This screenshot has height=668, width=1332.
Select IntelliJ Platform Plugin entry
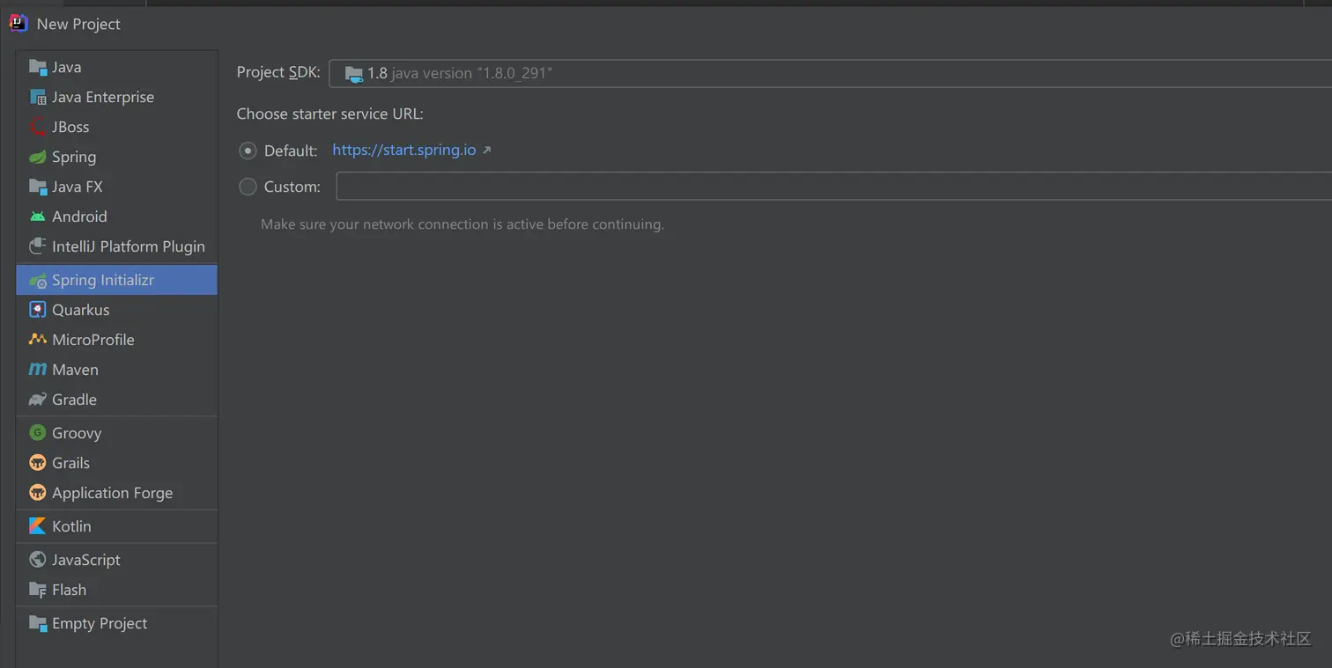[116, 246]
